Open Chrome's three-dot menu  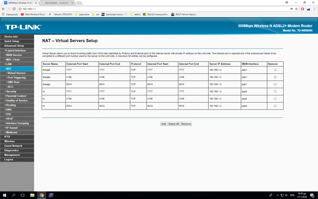pyautogui.click(x=315, y=9)
